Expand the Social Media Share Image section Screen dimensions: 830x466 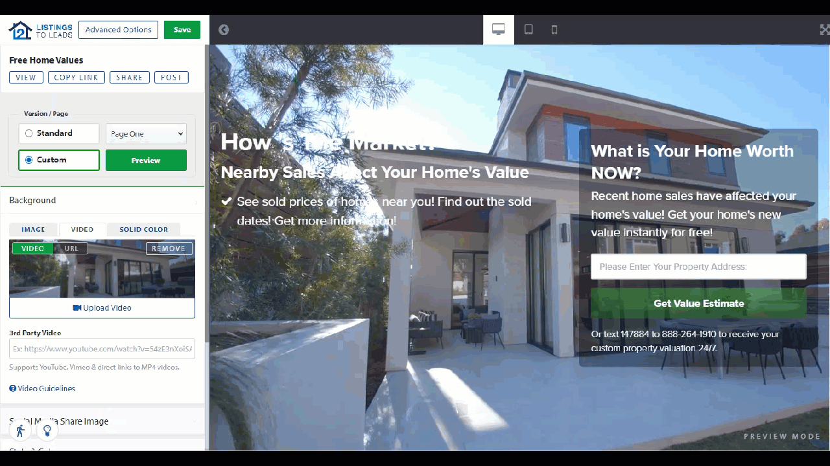(102, 421)
